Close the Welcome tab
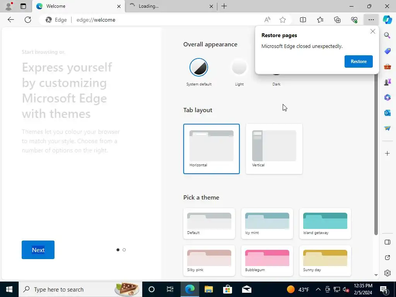 point(119,6)
